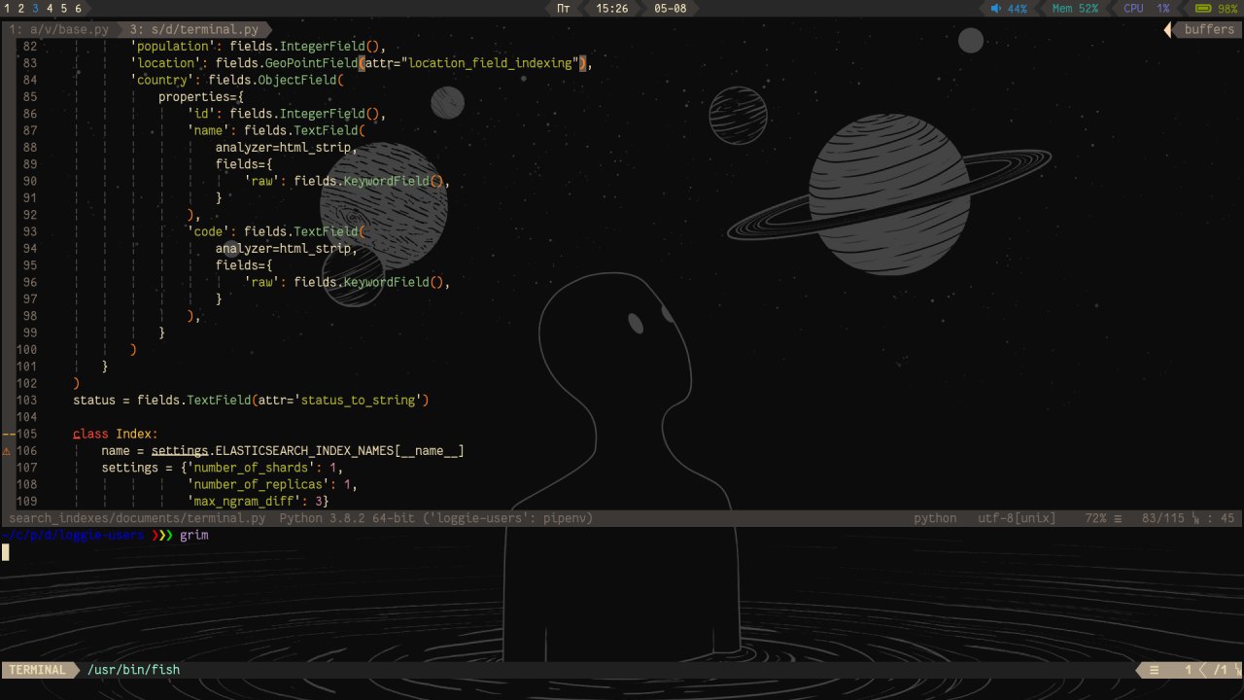Click line number 83 in gutter
This screenshot has height=700, width=1244.
point(29,63)
